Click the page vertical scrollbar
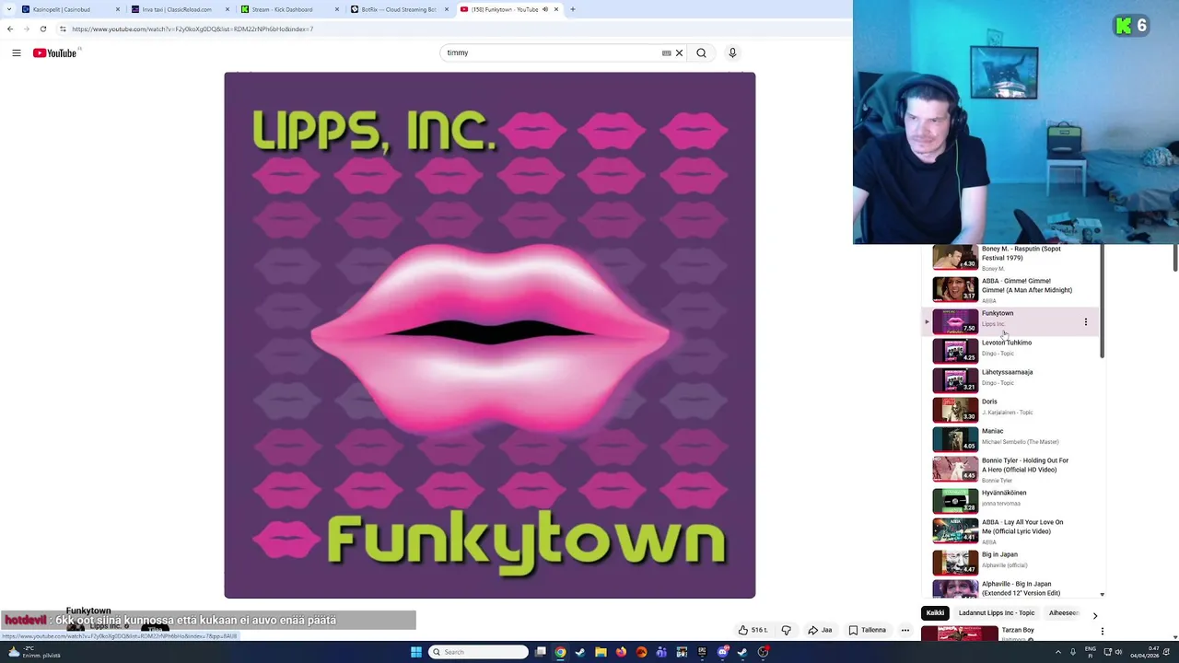This screenshot has width=1179, height=663. coord(1175,258)
